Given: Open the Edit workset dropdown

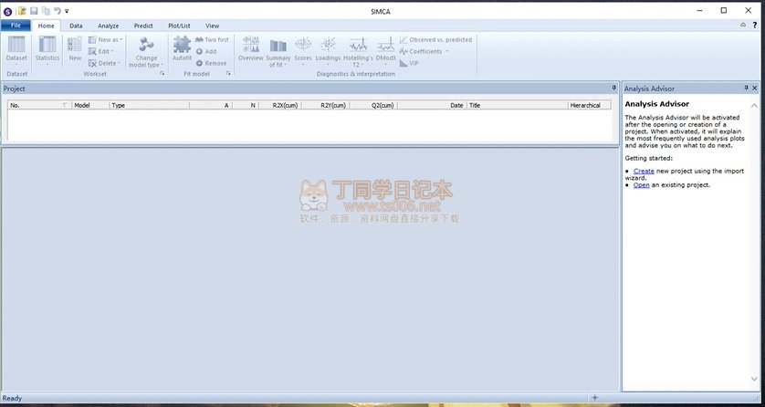Looking at the screenshot, I should [101, 51].
